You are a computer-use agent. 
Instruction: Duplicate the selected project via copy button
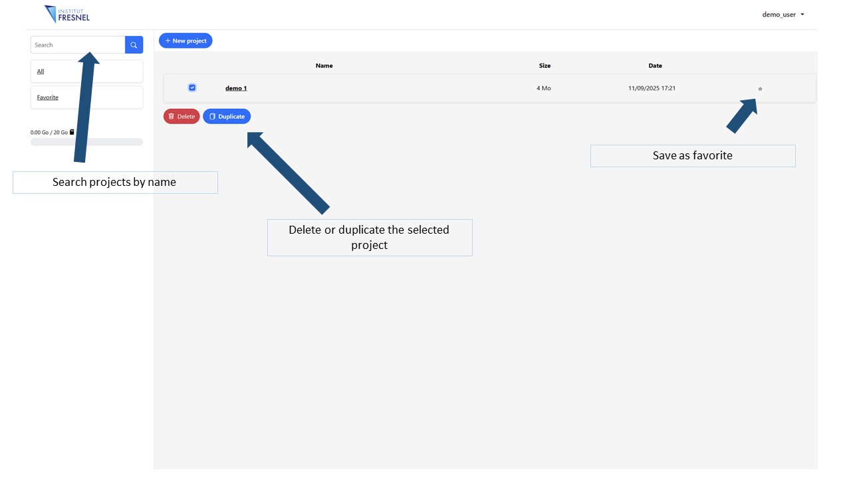coord(227,117)
